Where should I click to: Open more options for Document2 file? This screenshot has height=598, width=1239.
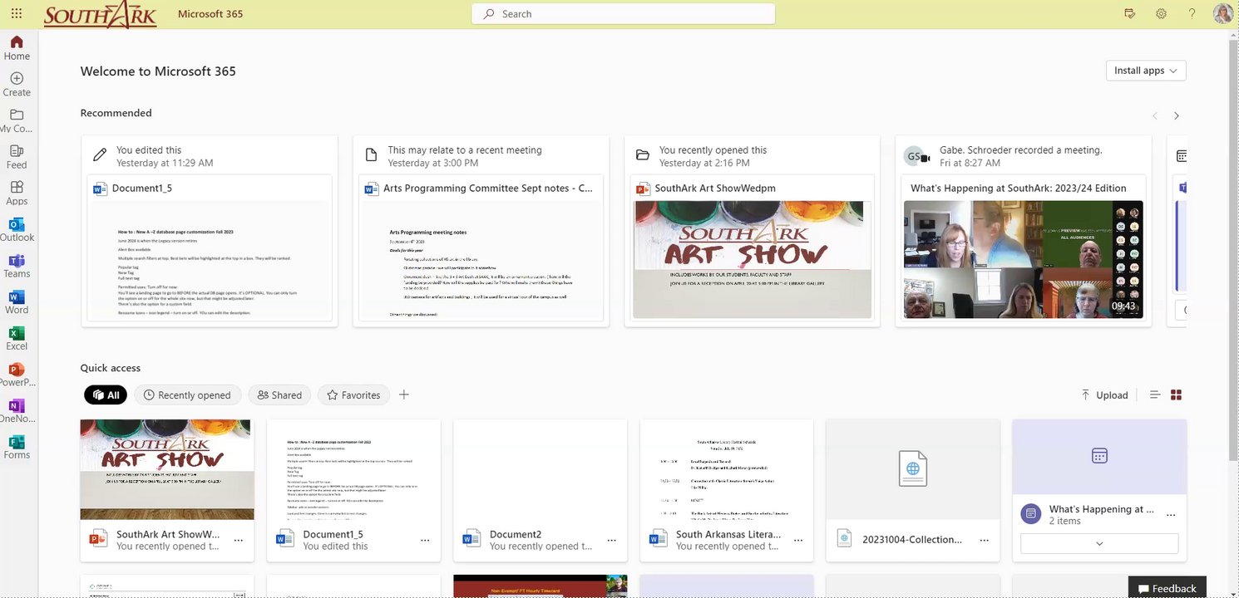tap(611, 540)
